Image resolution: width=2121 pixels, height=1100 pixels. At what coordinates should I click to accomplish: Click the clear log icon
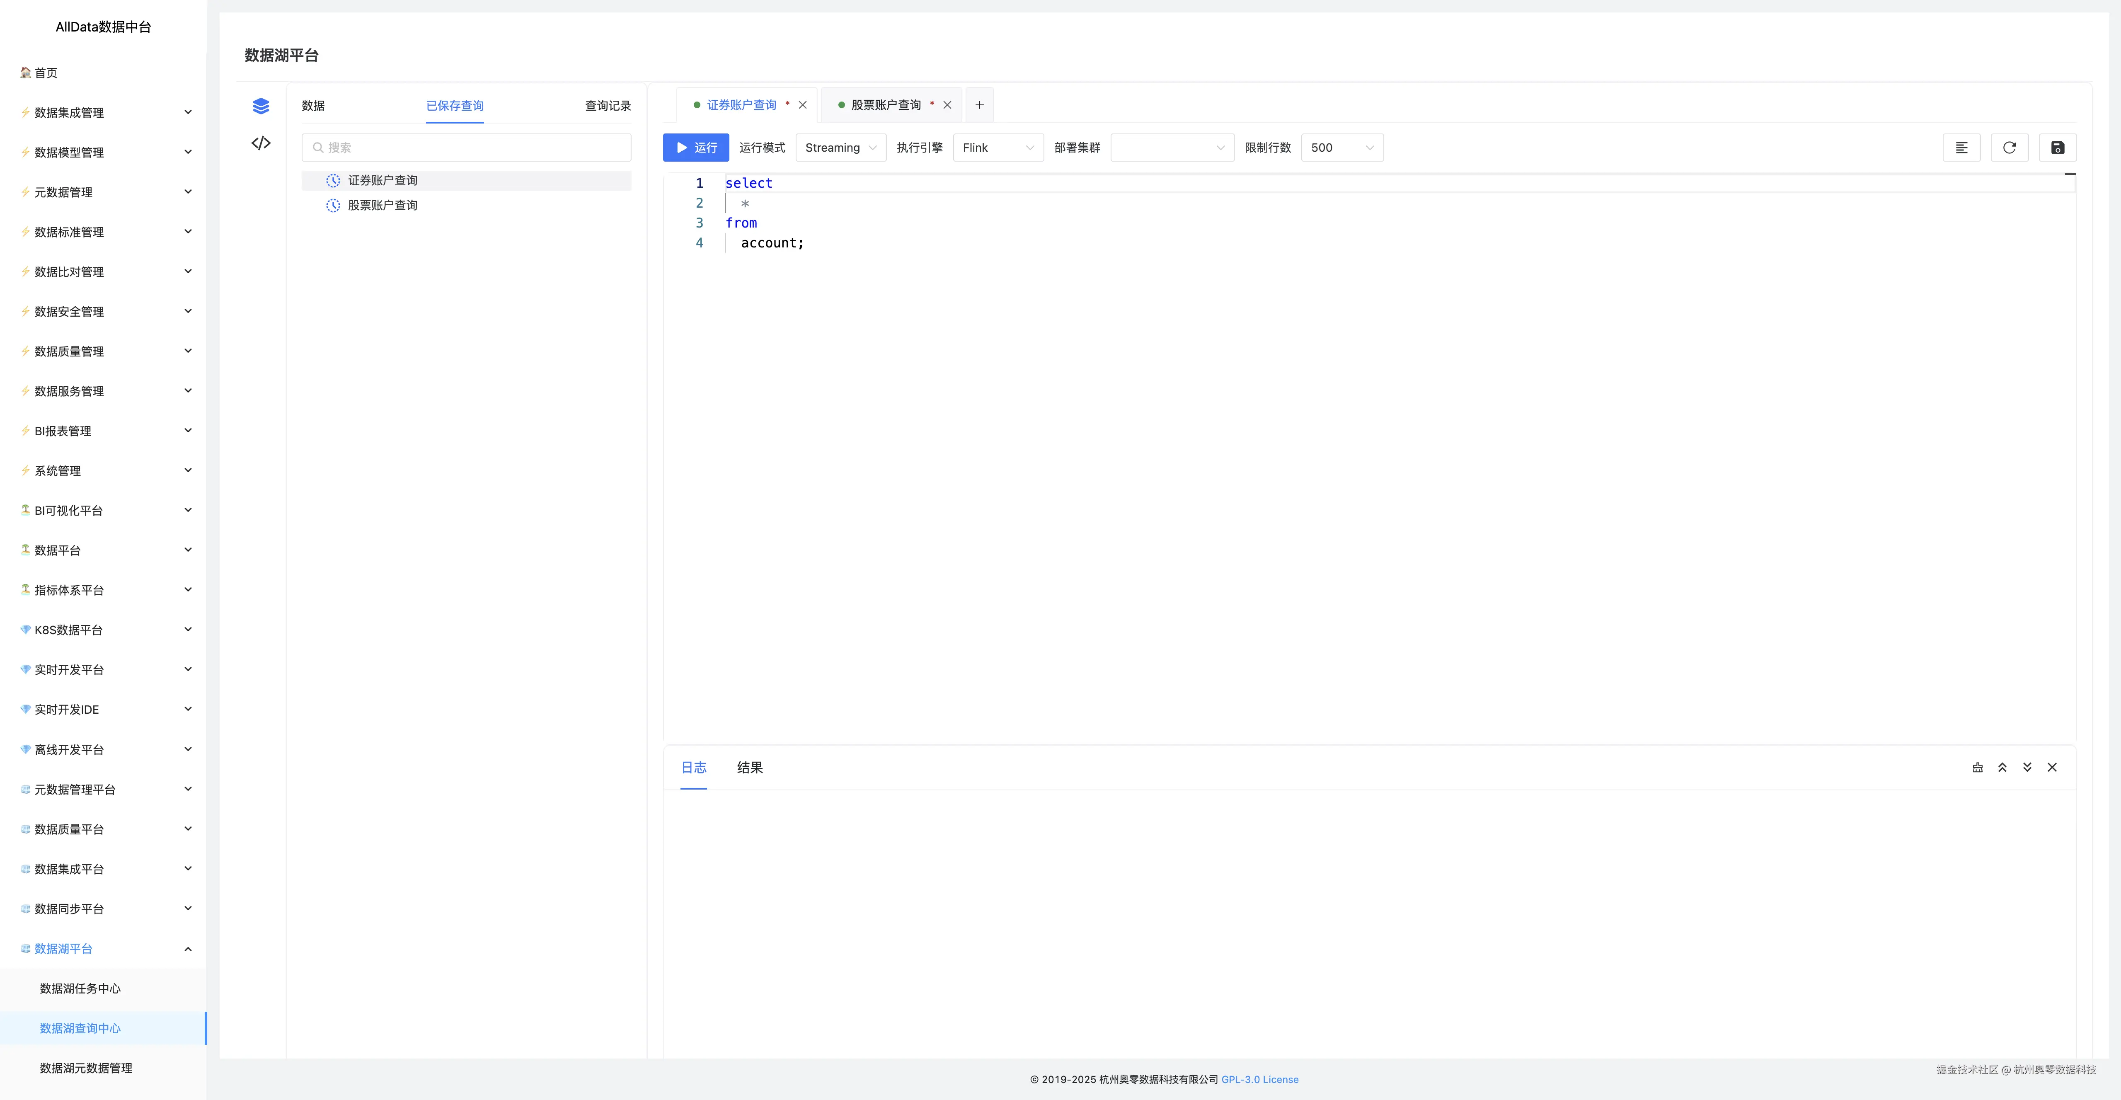coord(1978,767)
